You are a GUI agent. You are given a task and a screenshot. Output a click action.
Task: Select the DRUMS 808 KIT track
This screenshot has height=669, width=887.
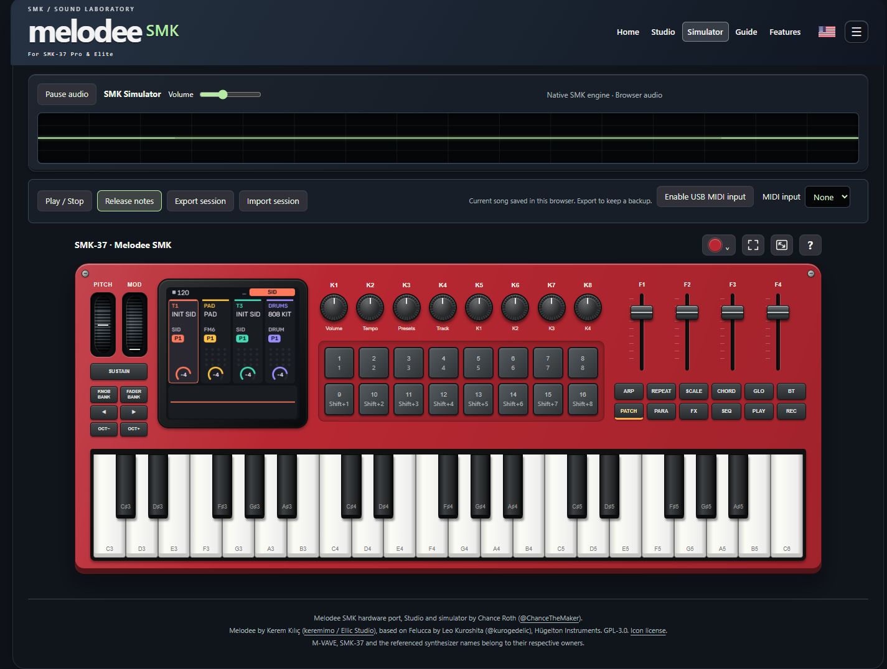(280, 341)
